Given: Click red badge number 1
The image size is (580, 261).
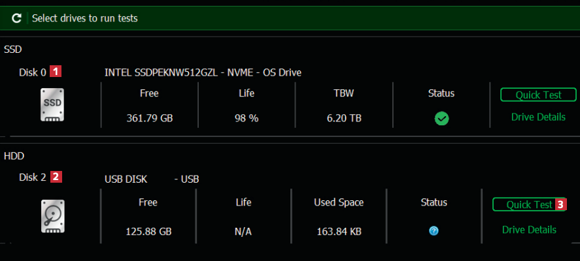Looking at the screenshot, I should pos(57,72).
